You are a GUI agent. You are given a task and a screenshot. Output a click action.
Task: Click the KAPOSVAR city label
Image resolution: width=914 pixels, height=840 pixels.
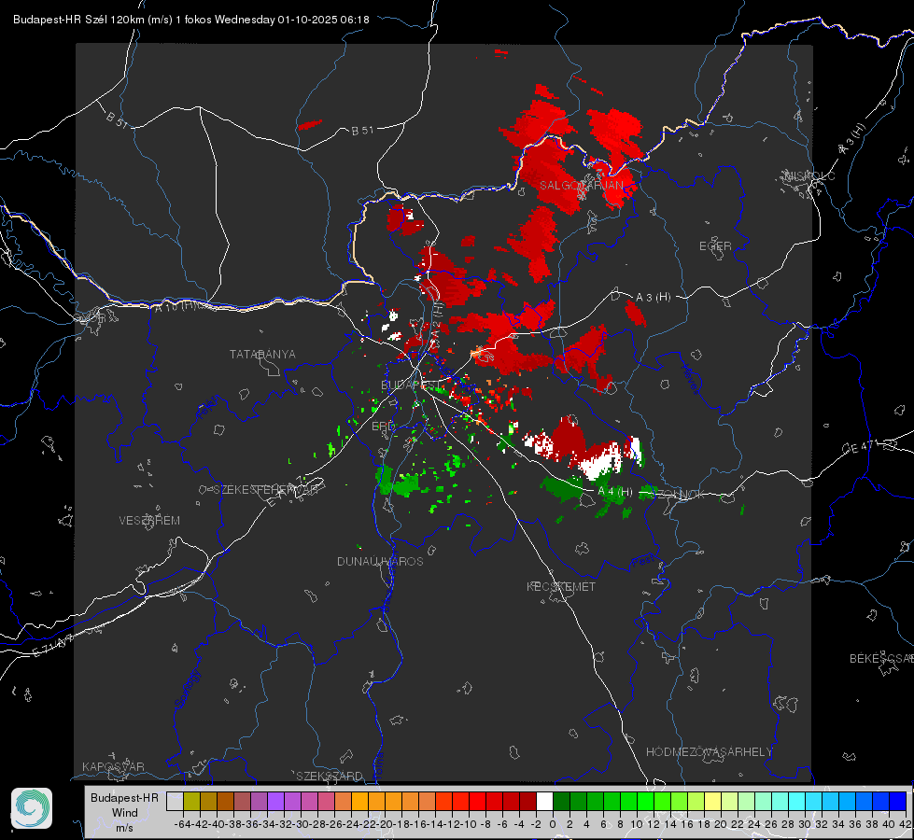(113, 766)
